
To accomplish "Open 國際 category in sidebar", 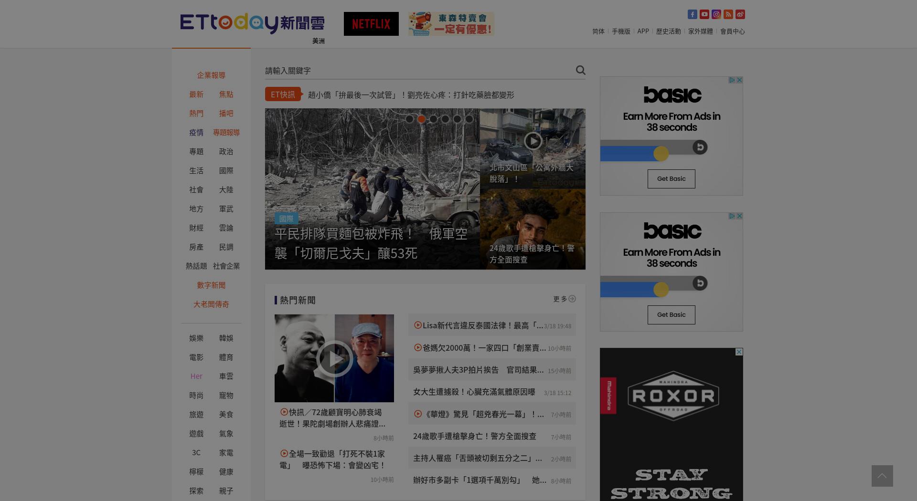I will tap(226, 171).
